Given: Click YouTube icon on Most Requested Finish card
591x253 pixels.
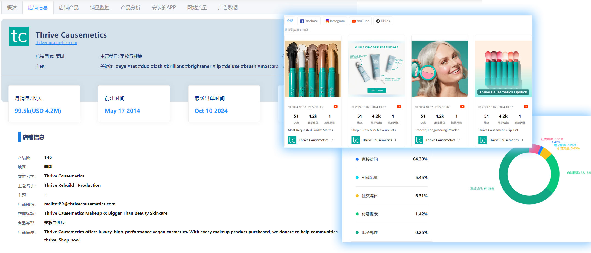Looking at the screenshot, I should 335,107.
